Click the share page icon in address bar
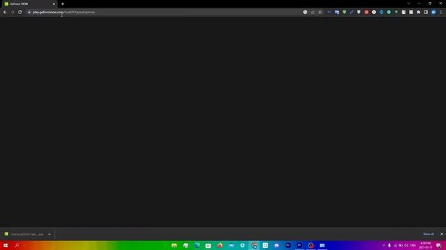This screenshot has width=446, height=250. 313,12
